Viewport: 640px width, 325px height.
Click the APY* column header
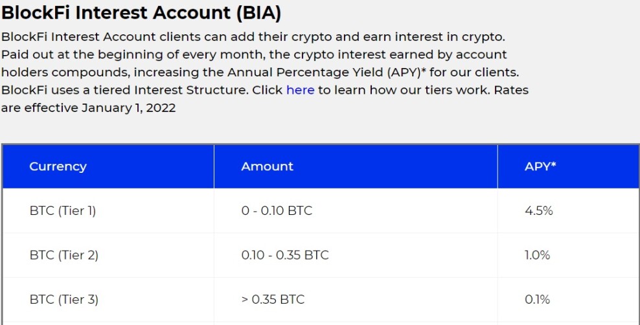[569, 166]
